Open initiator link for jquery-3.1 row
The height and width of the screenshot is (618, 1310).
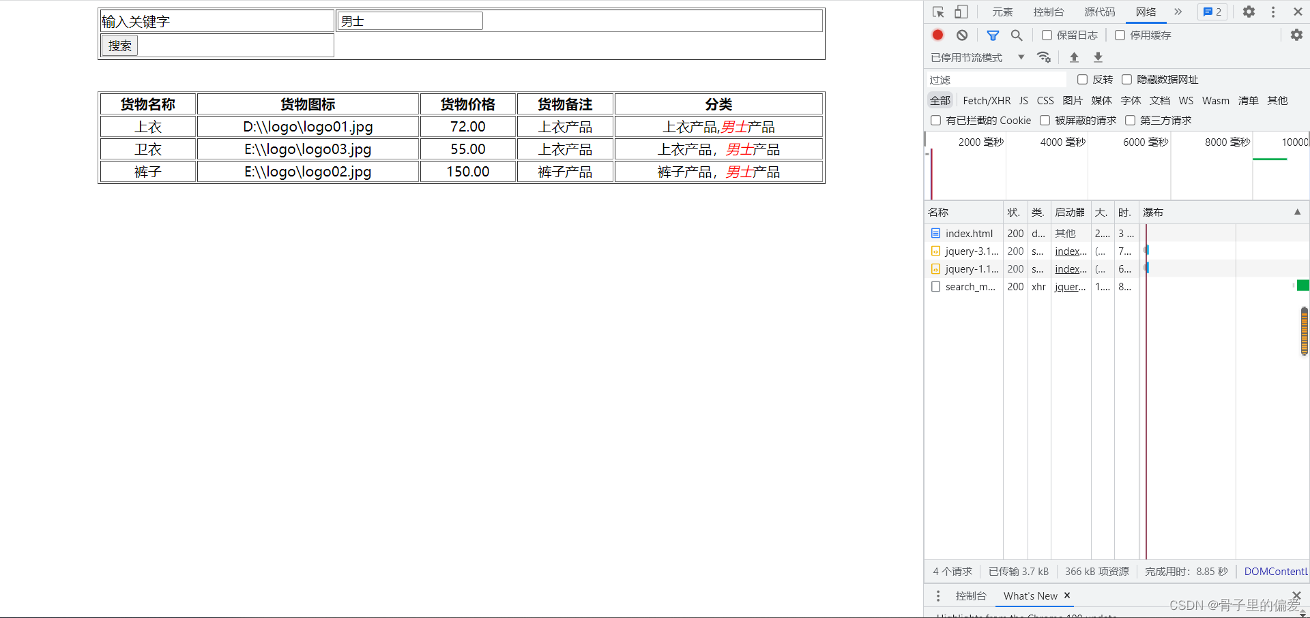pos(1071,251)
